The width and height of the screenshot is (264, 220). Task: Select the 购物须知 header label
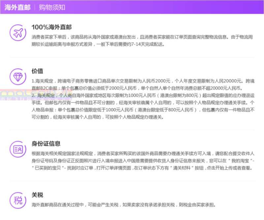click(x=52, y=7)
